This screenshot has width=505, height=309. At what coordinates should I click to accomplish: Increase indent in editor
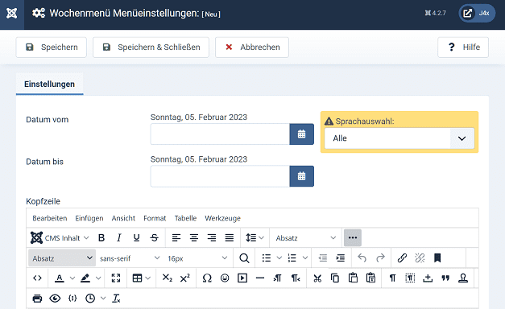341,258
